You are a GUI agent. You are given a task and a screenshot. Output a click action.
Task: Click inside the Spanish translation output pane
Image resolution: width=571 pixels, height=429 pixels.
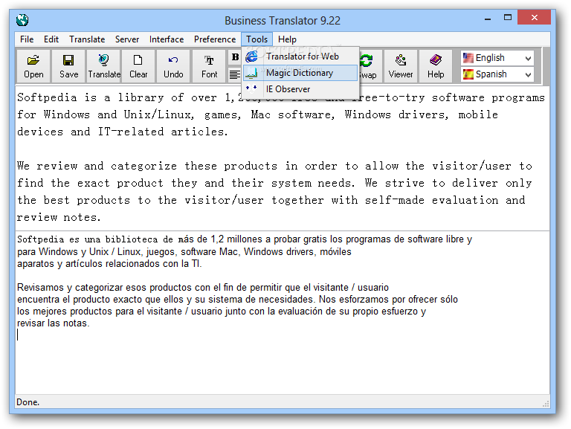(283, 312)
